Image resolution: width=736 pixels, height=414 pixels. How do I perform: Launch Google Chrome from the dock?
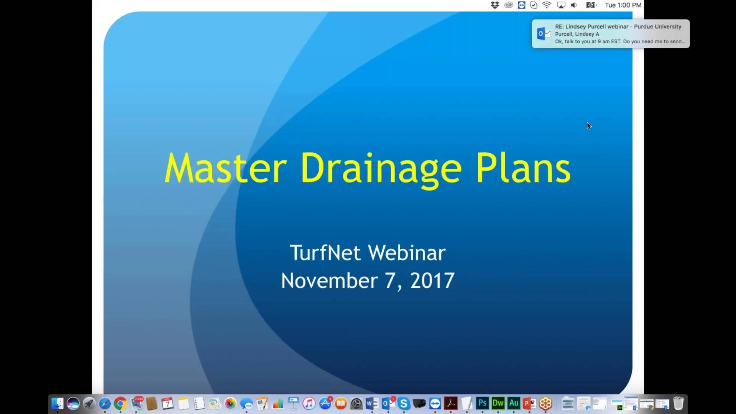pyautogui.click(x=120, y=403)
